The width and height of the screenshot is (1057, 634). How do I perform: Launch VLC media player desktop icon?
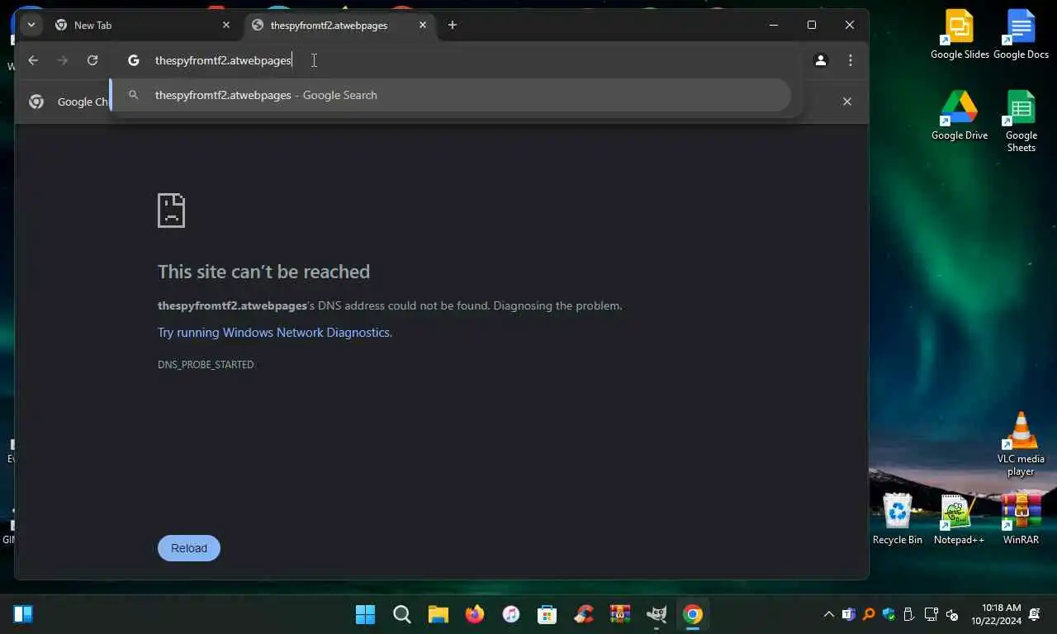click(x=1021, y=444)
